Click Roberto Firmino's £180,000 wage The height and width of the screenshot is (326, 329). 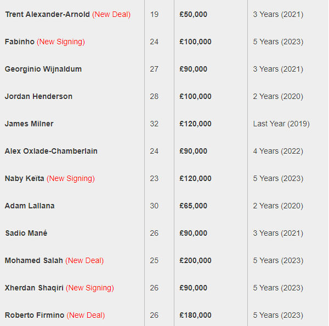point(195,315)
